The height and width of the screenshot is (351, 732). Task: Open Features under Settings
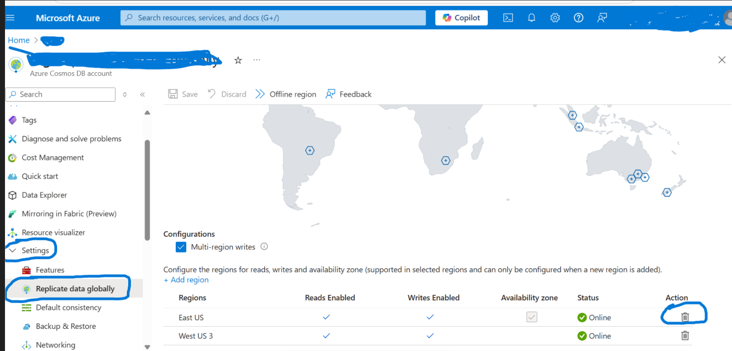pos(50,270)
